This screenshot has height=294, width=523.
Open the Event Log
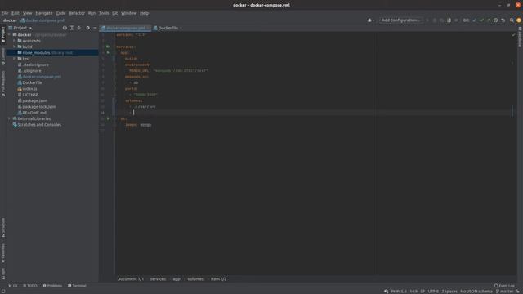pyautogui.click(x=504, y=286)
